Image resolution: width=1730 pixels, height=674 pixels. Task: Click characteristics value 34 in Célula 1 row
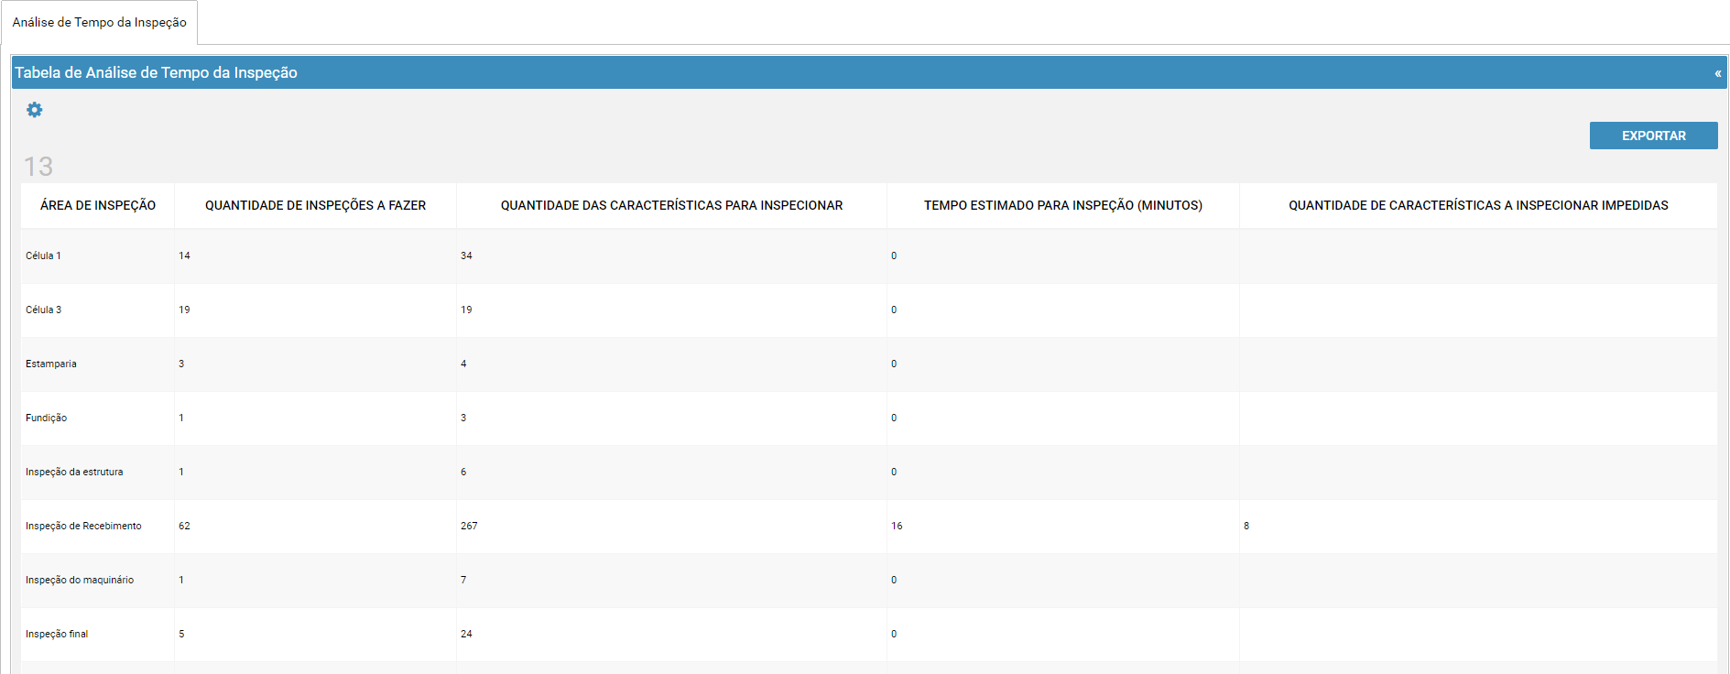click(466, 255)
